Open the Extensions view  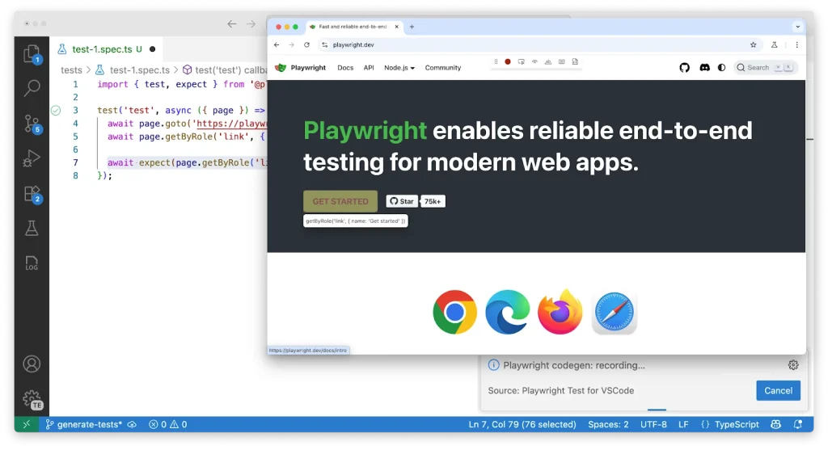tap(32, 194)
